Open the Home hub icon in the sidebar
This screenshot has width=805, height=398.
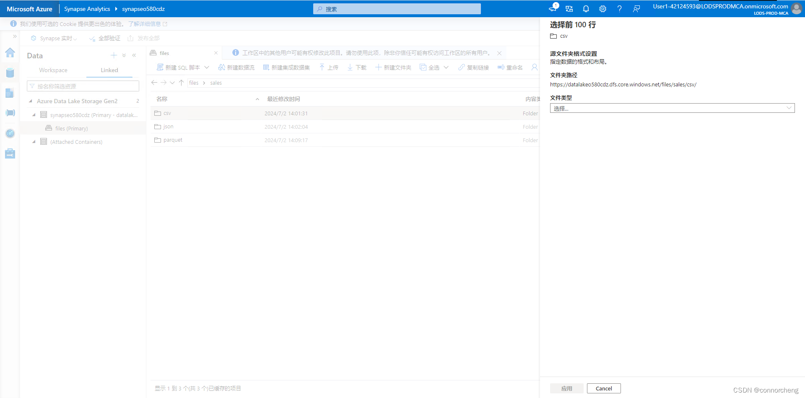click(x=10, y=53)
